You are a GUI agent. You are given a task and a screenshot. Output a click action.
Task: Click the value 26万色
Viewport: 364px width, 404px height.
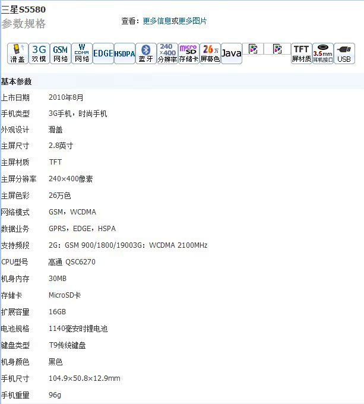tap(60, 195)
